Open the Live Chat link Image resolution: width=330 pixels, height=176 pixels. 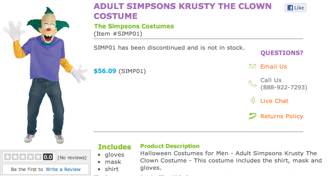point(274,101)
